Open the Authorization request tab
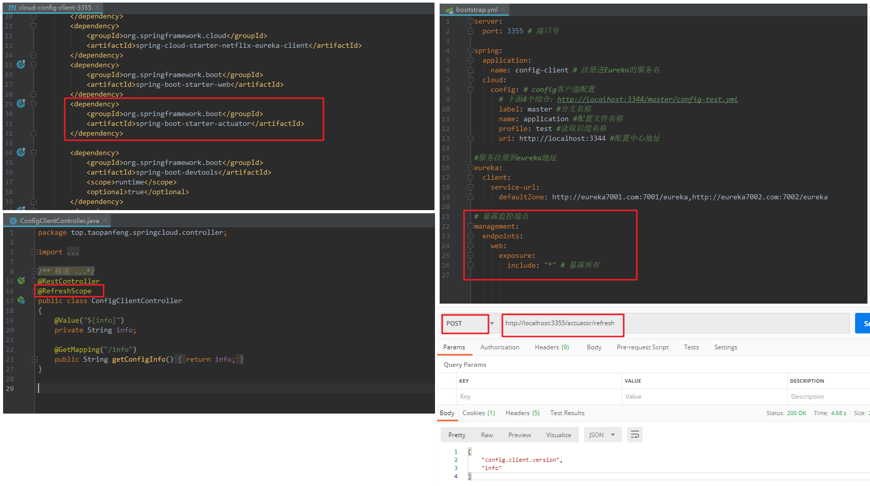870x486 pixels. [x=500, y=347]
